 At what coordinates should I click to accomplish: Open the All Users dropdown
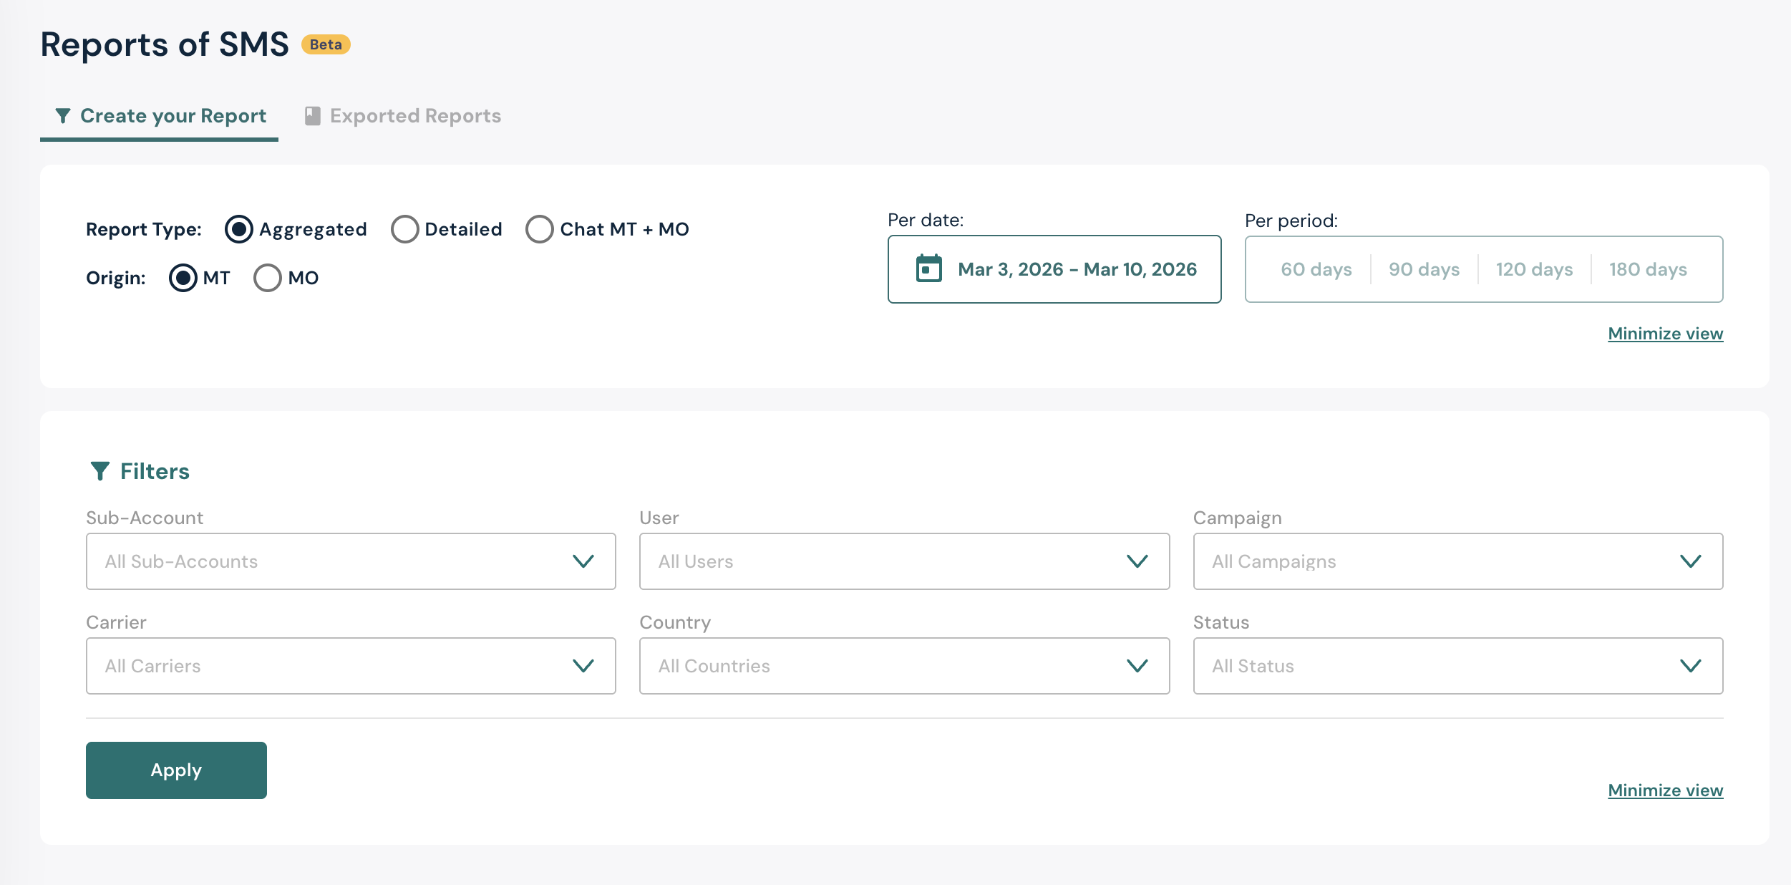903,561
